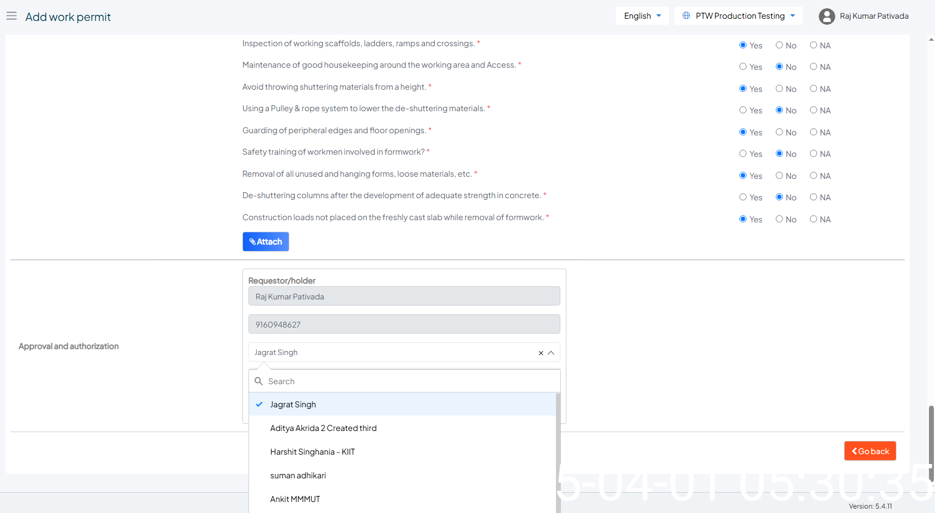Expand the PTW Production Testing dropdown
The width and height of the screenshot is (935, 513).
click(x=738, y=16)
